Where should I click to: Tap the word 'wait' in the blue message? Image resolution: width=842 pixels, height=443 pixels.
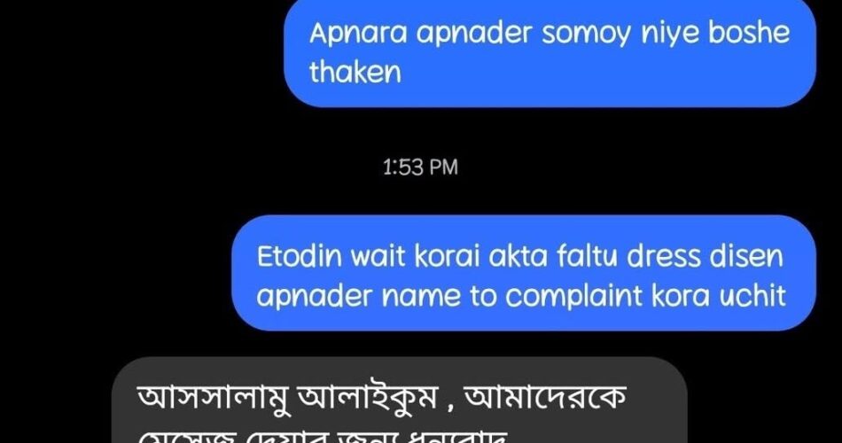[x=378, y=255]
